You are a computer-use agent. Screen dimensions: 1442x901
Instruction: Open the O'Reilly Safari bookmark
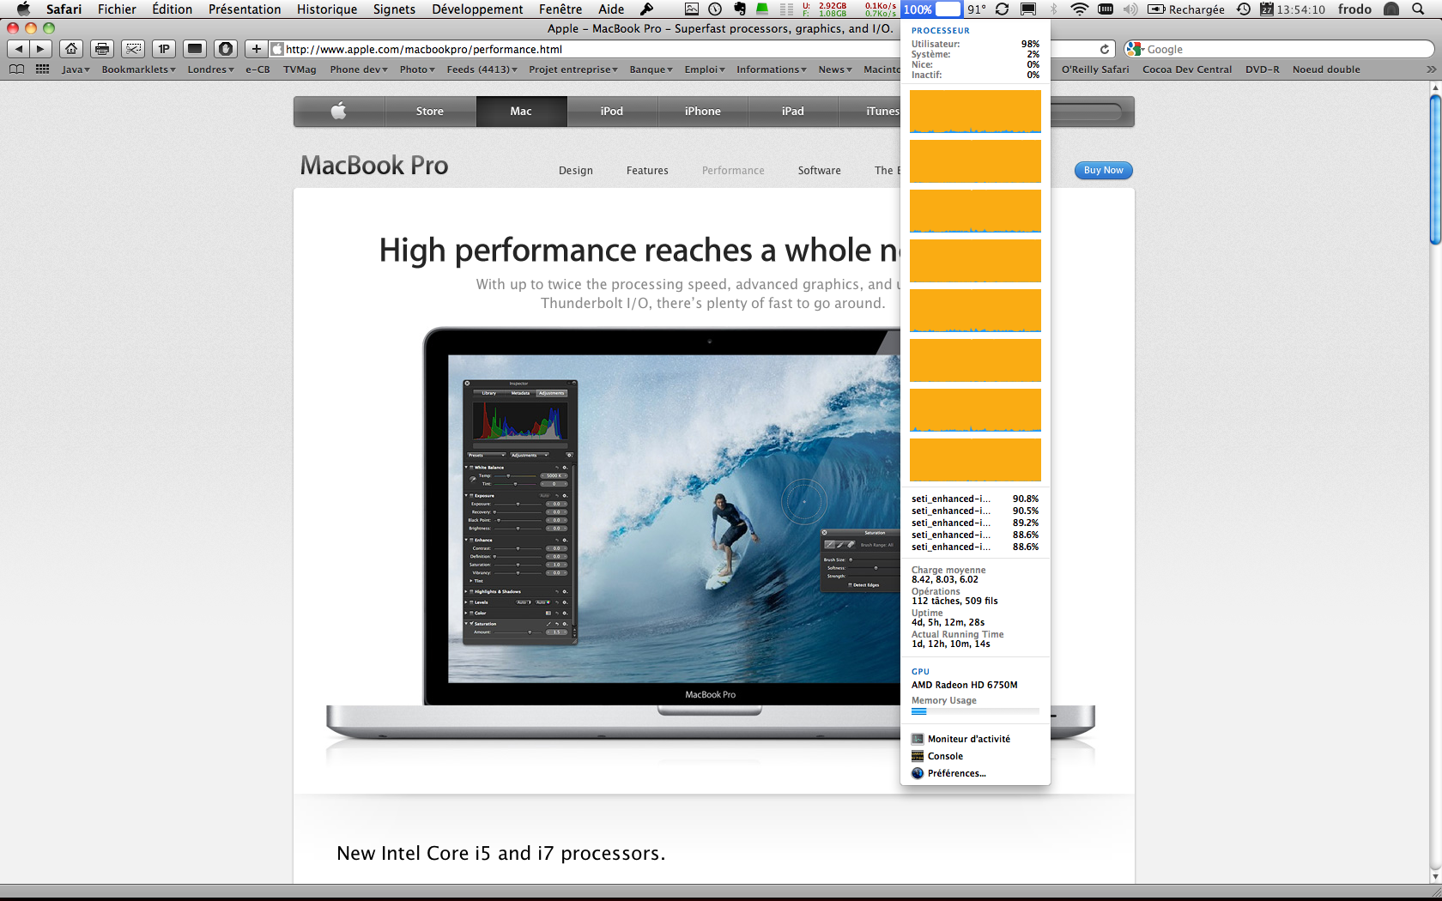[x=1095, y=70]
